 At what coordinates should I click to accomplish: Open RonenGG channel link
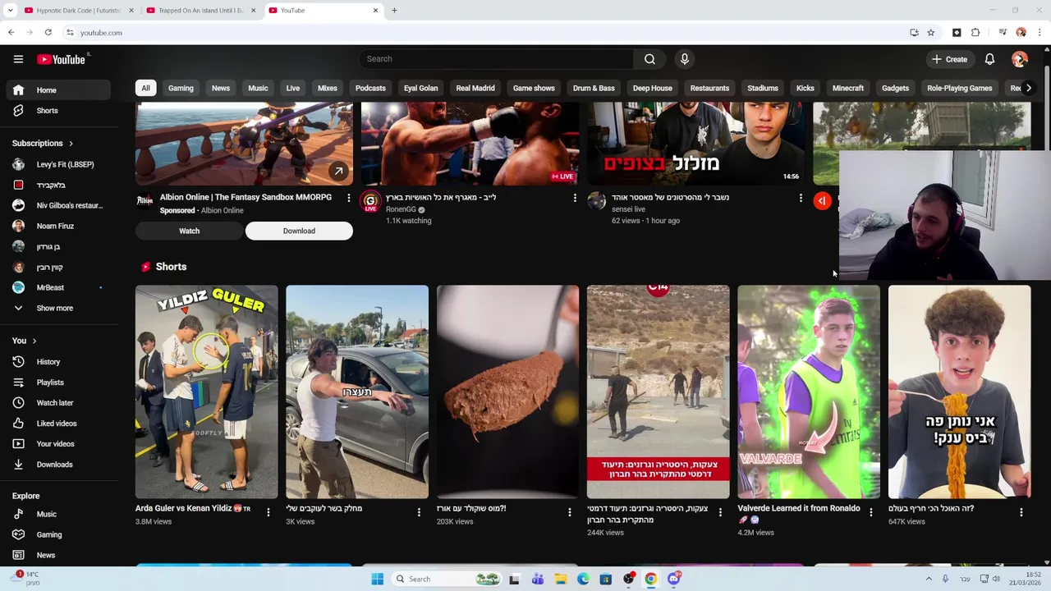[401, 210]
